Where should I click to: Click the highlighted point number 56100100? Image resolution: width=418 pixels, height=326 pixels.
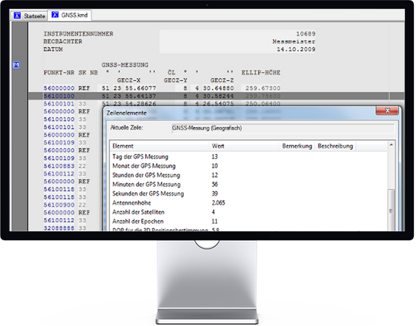click(x=59, y=96)
